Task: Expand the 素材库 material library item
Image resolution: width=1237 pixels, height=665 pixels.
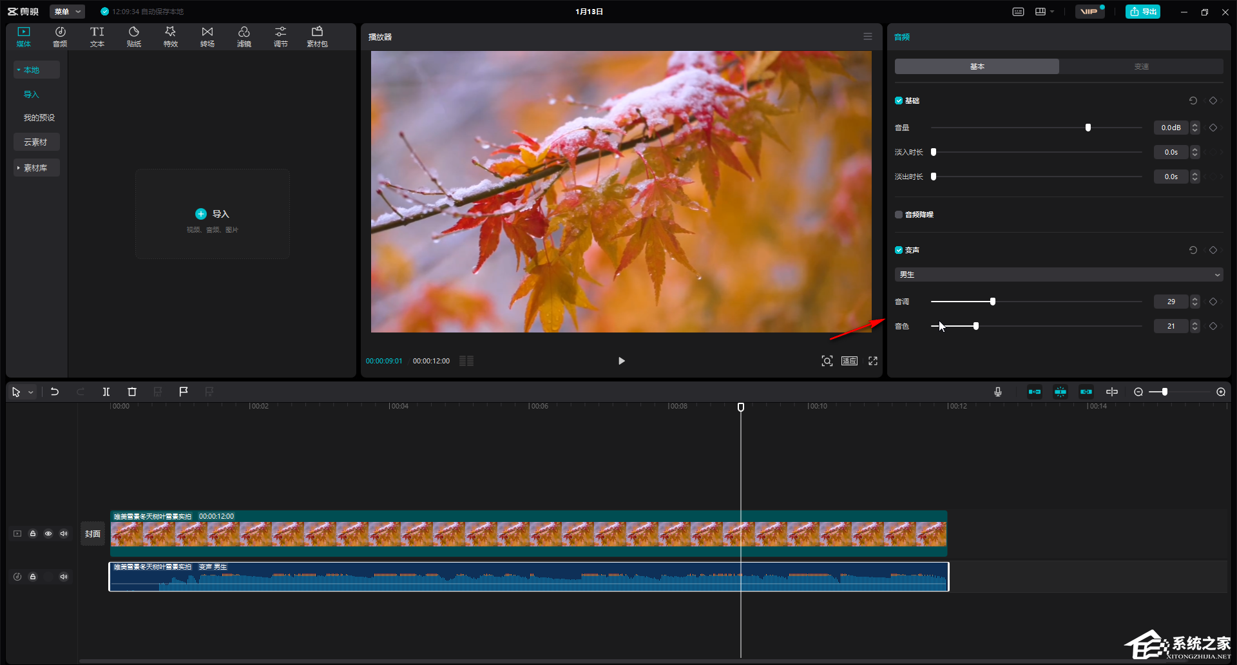Action: tap(36, 168)
